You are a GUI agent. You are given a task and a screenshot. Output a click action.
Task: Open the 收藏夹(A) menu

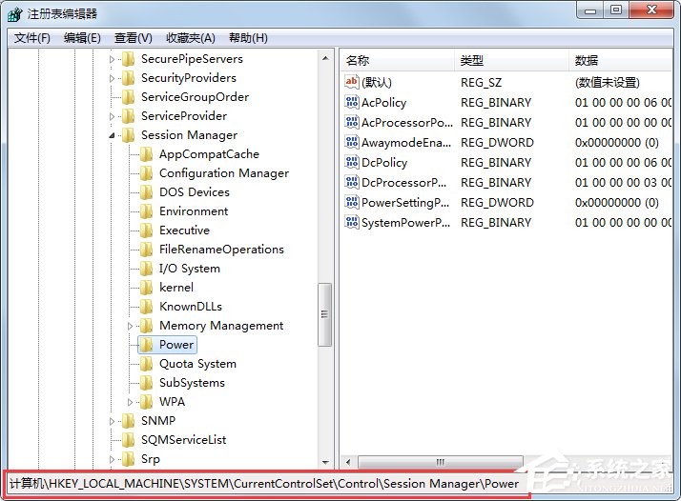tap(190, 38)
